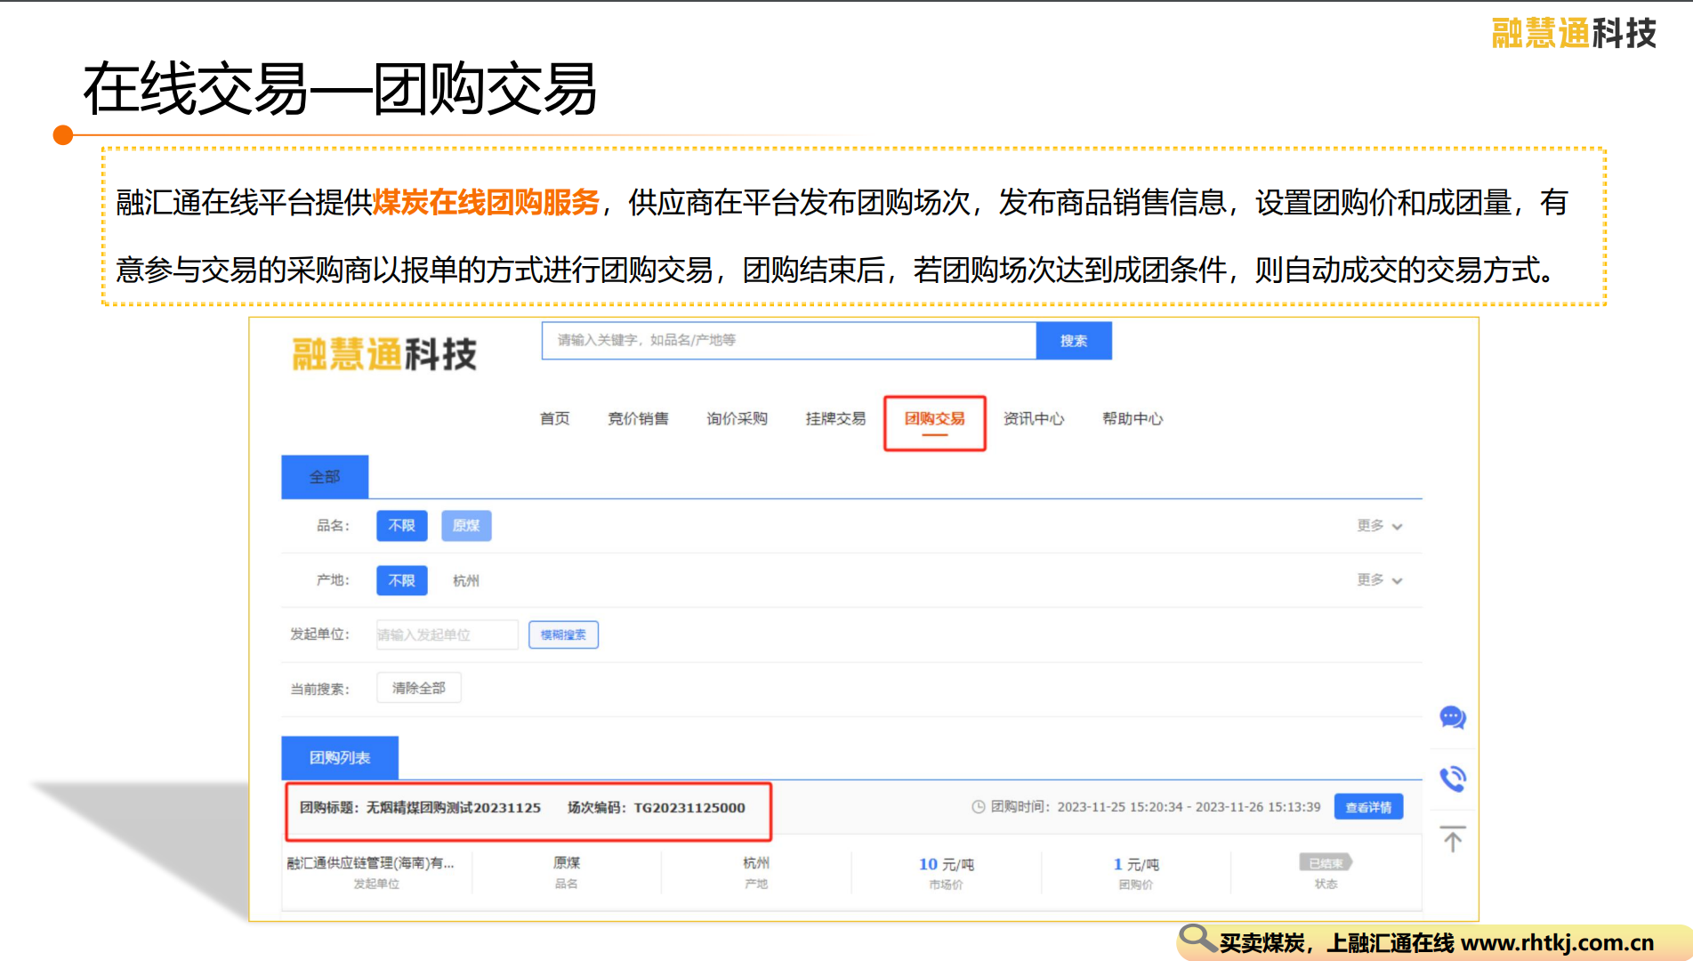The height and width of the screenshot is (961, 1693).
Task: Open the 帮助中心 menu item
Action: (x=1133, y=418)
